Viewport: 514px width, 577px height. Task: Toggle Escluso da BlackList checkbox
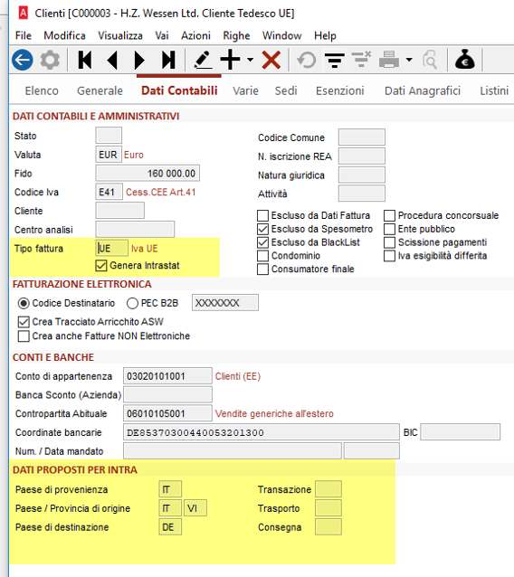(262, 242)
